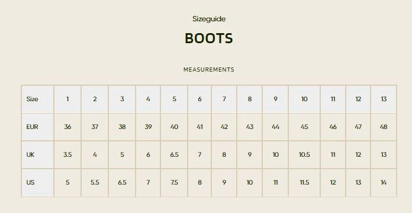The height and width of the screenshot is (213, 412).
Task: Click UK cell "5" under EUR 38
Action: tap(122, 154)
